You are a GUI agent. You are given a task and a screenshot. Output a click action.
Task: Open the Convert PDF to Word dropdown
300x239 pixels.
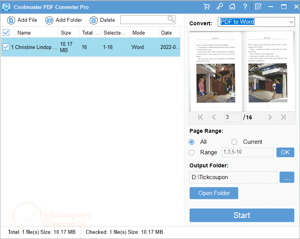pyautogui.click(x=256, y=22)
